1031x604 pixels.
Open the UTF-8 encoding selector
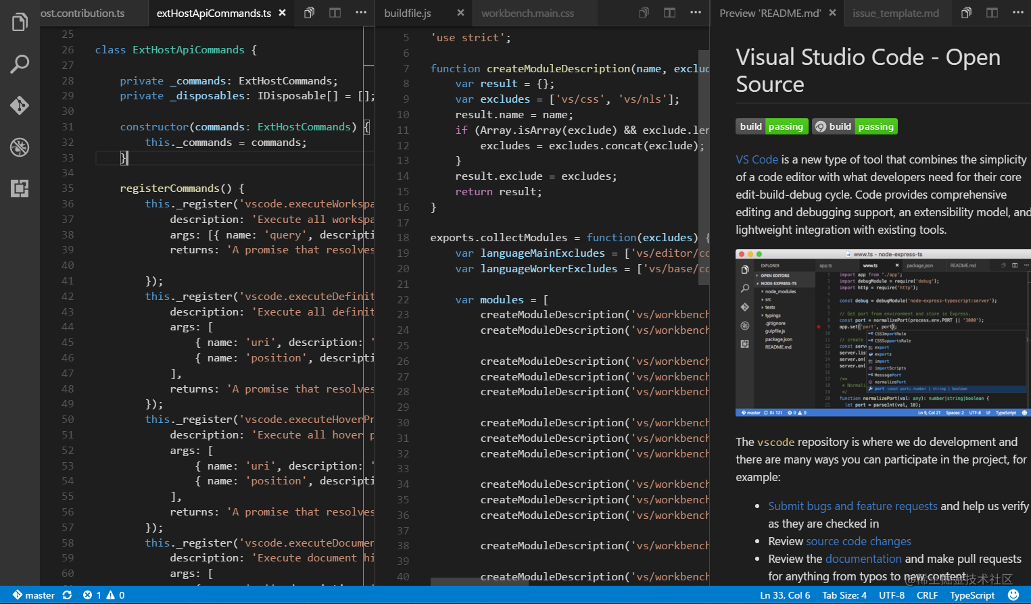(x=891, y=595)
